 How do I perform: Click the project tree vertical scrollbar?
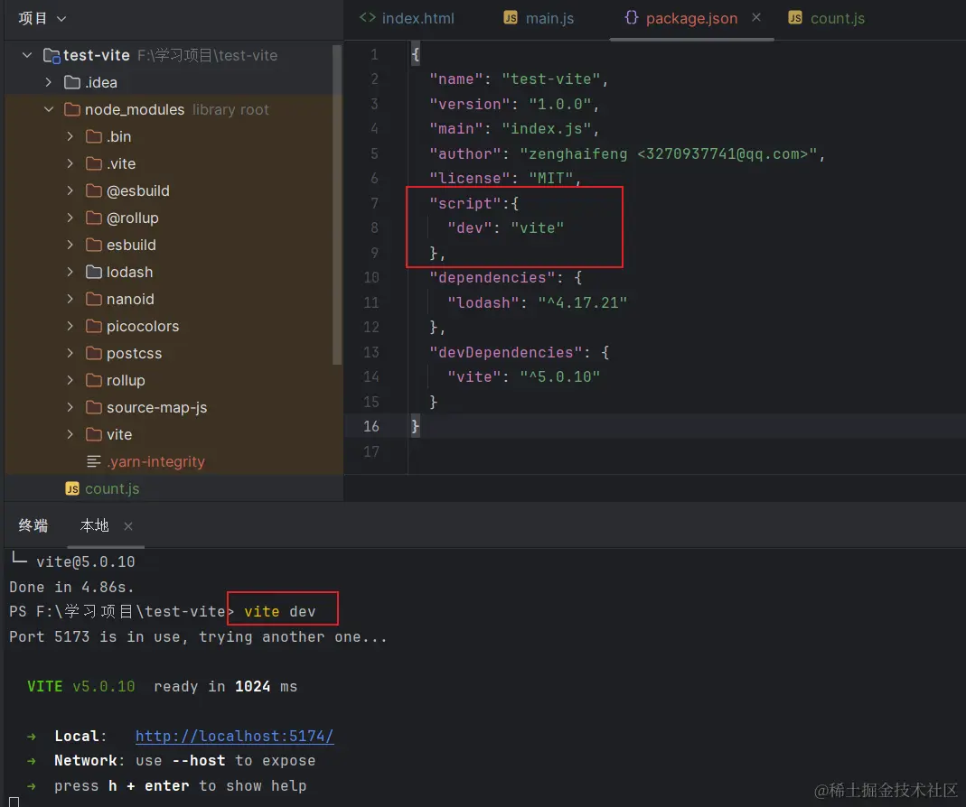(x=337, y=204)
